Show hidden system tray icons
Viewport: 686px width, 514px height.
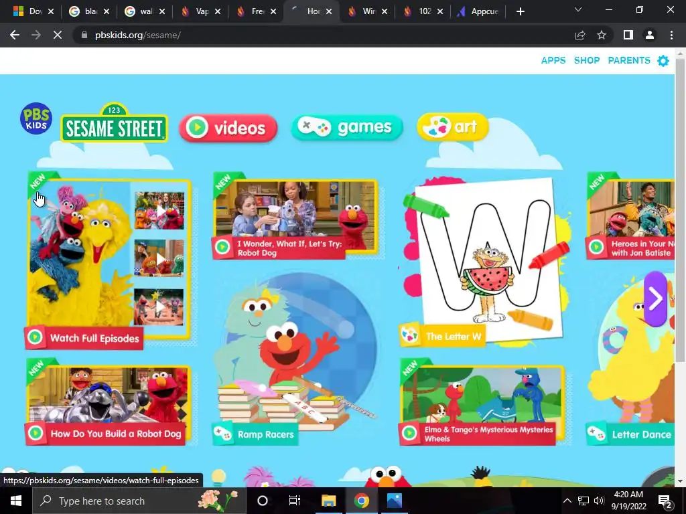pyautogui.click(x=567, y=501)
